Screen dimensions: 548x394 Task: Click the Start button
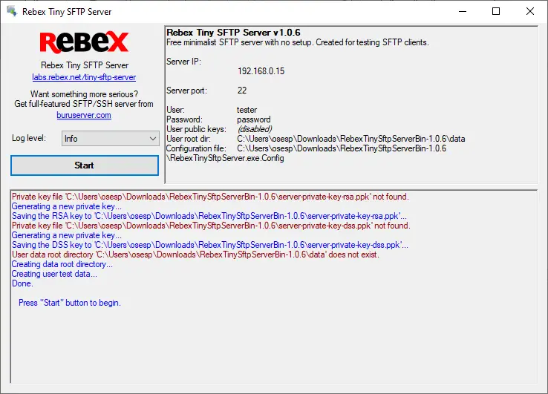coord(84,165)
